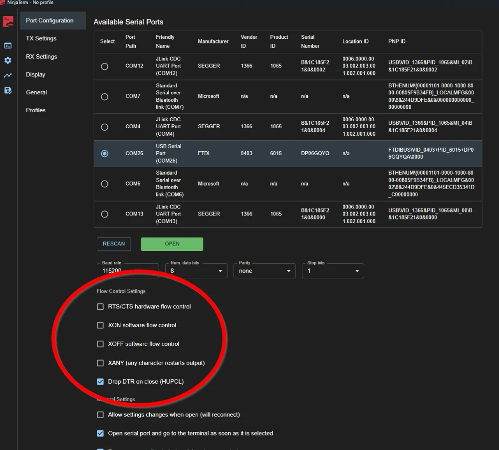Uncheck Drop DTR on close (HUPCL)
The height and width of the screenshot is (450, 499).
[x=100, y=382]
